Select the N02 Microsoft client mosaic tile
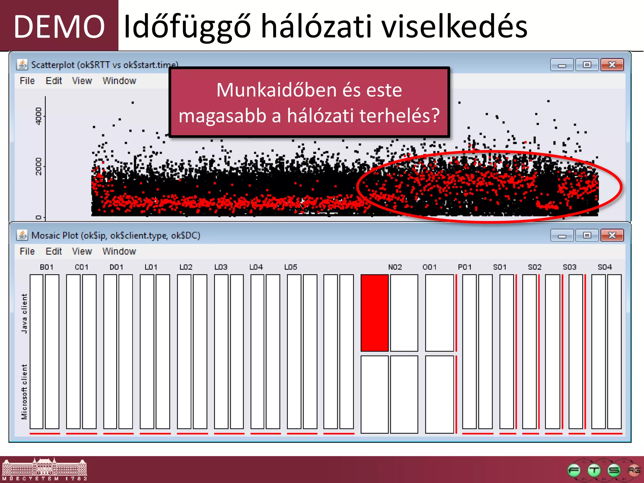This screenshot has width=644, height=483. click(404, 395)
